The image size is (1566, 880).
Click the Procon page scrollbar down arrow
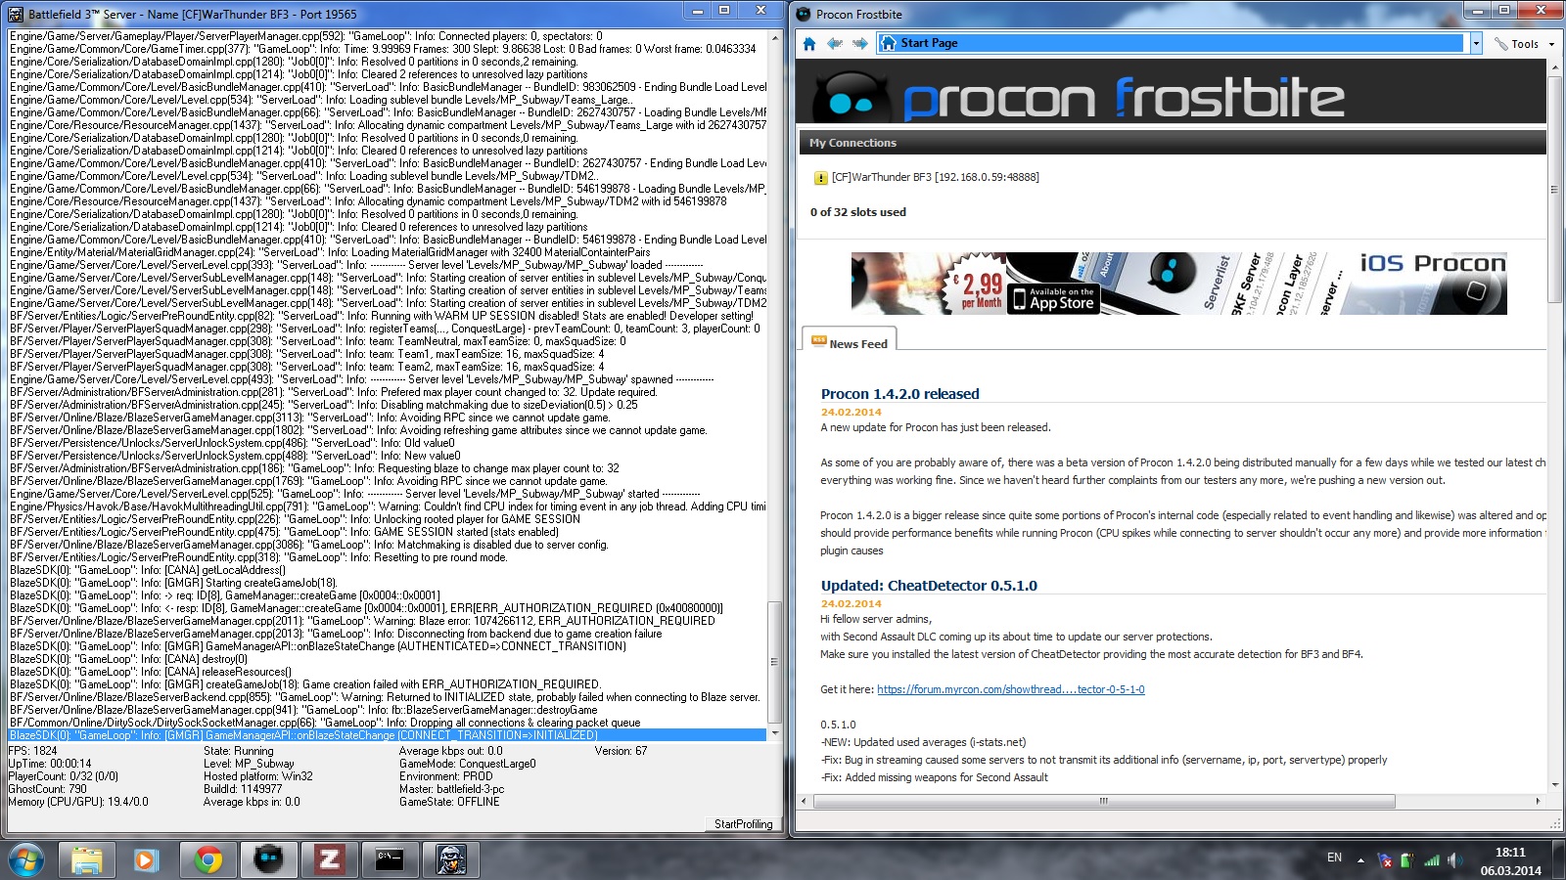click(x=1555, y=785)
